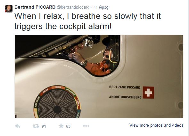
Task: Click the OMAN segment of the emblem
Action: click(x=45, y=91)
